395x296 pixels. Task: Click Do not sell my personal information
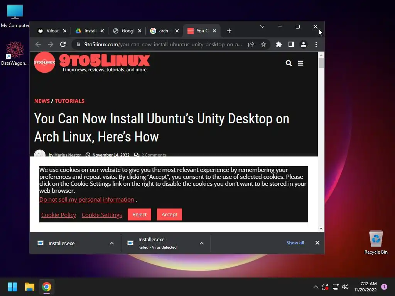pyautogui.click(x=87, y=200)
